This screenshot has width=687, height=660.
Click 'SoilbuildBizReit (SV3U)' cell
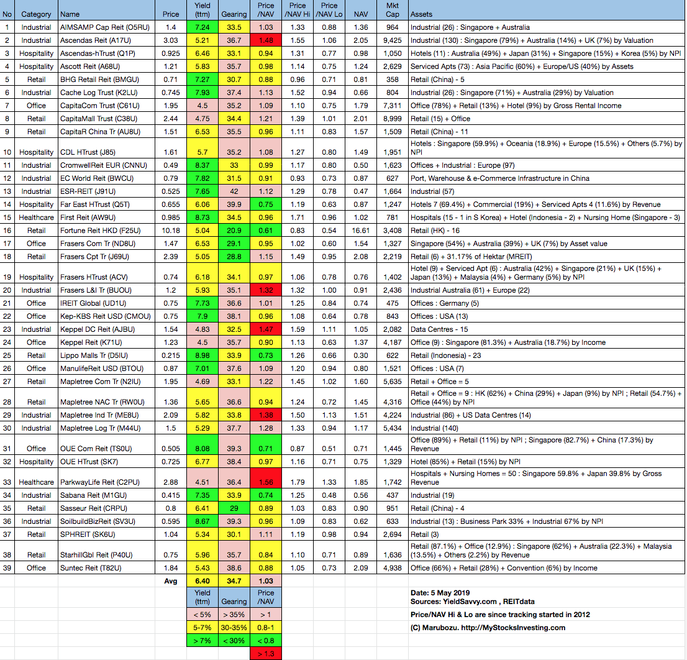pos(106,521)
